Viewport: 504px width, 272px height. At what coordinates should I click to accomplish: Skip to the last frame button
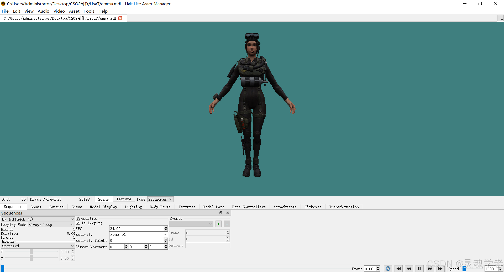pos(430,269)
